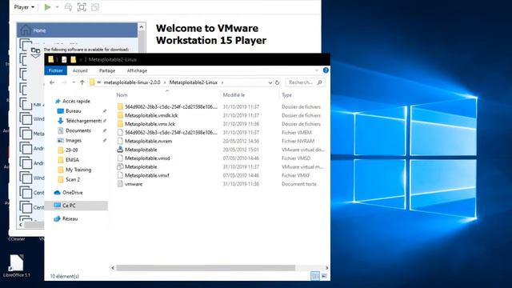Switch to the Affichage ribbon tab

tap(137, 70)
